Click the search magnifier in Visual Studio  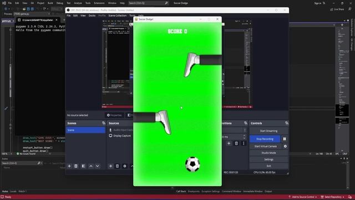click(166, 3)
